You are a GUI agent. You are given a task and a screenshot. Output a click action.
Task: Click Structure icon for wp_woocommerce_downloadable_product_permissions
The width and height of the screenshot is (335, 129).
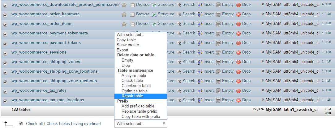click(x=154, y=5)
